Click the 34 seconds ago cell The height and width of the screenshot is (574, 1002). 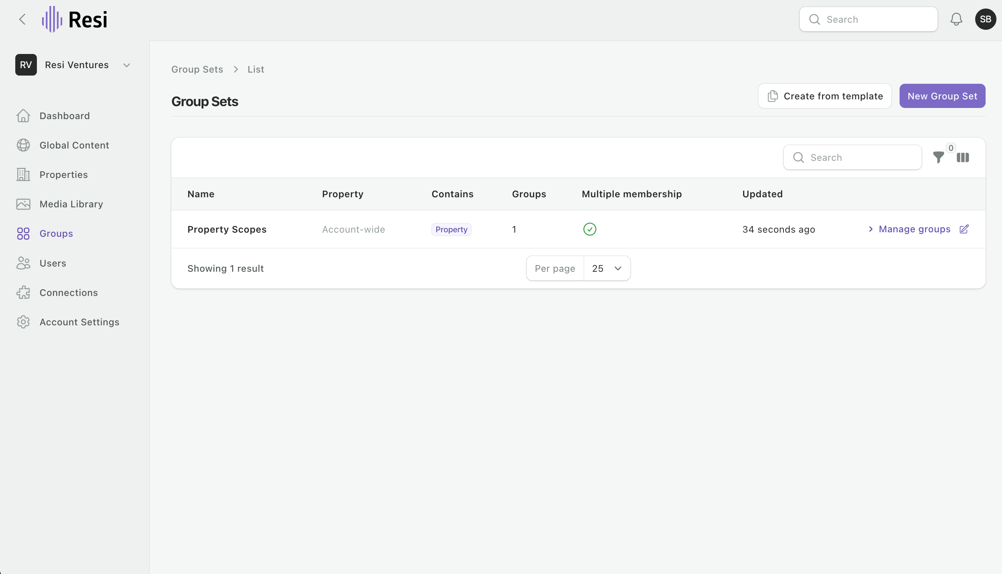point(779,229)
